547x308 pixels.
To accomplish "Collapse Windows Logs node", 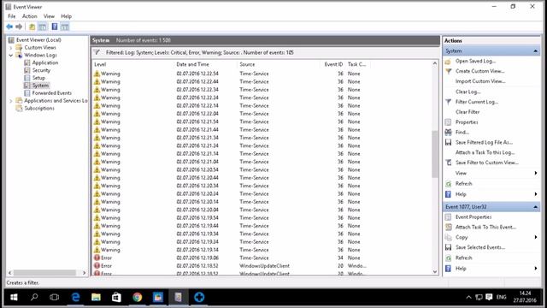I will pos(11,55).
